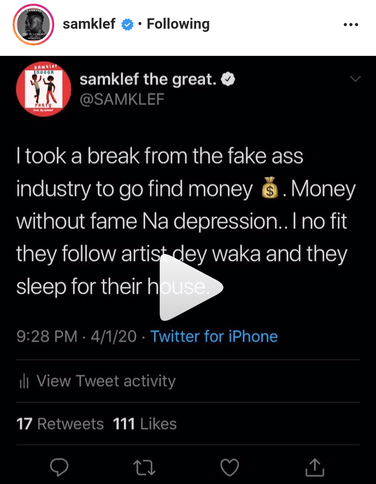This screenshot has height=484, width=376.
Task: Open View Tweet activity
Action: (105, 381)
